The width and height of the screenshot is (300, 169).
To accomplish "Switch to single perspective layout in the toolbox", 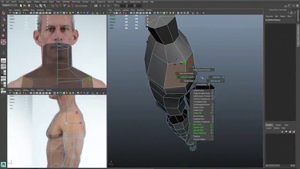I will click(x=3, y=61).
